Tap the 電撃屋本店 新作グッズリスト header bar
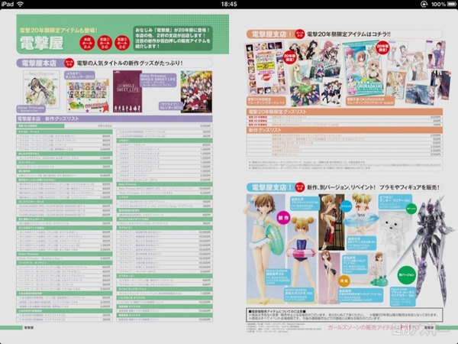 coord(114,118)
